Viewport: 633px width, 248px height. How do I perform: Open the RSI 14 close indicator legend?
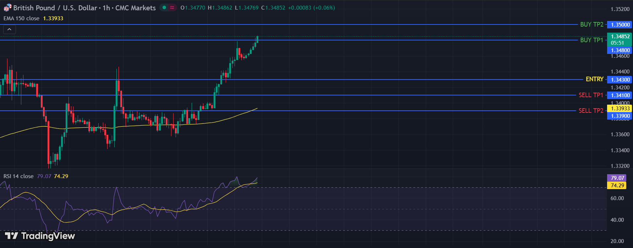[18, 176]
